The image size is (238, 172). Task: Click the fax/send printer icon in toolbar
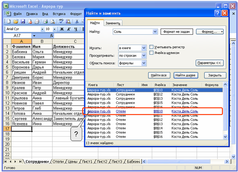click(37, 21)
